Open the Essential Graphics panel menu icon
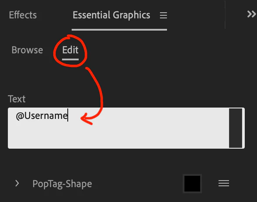This screenshot has width=257, height=202. pyautogui.click(x=163, y=15)
